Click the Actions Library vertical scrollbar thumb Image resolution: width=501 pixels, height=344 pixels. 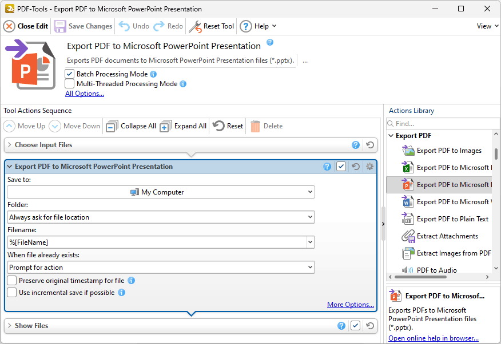(496, 153)
